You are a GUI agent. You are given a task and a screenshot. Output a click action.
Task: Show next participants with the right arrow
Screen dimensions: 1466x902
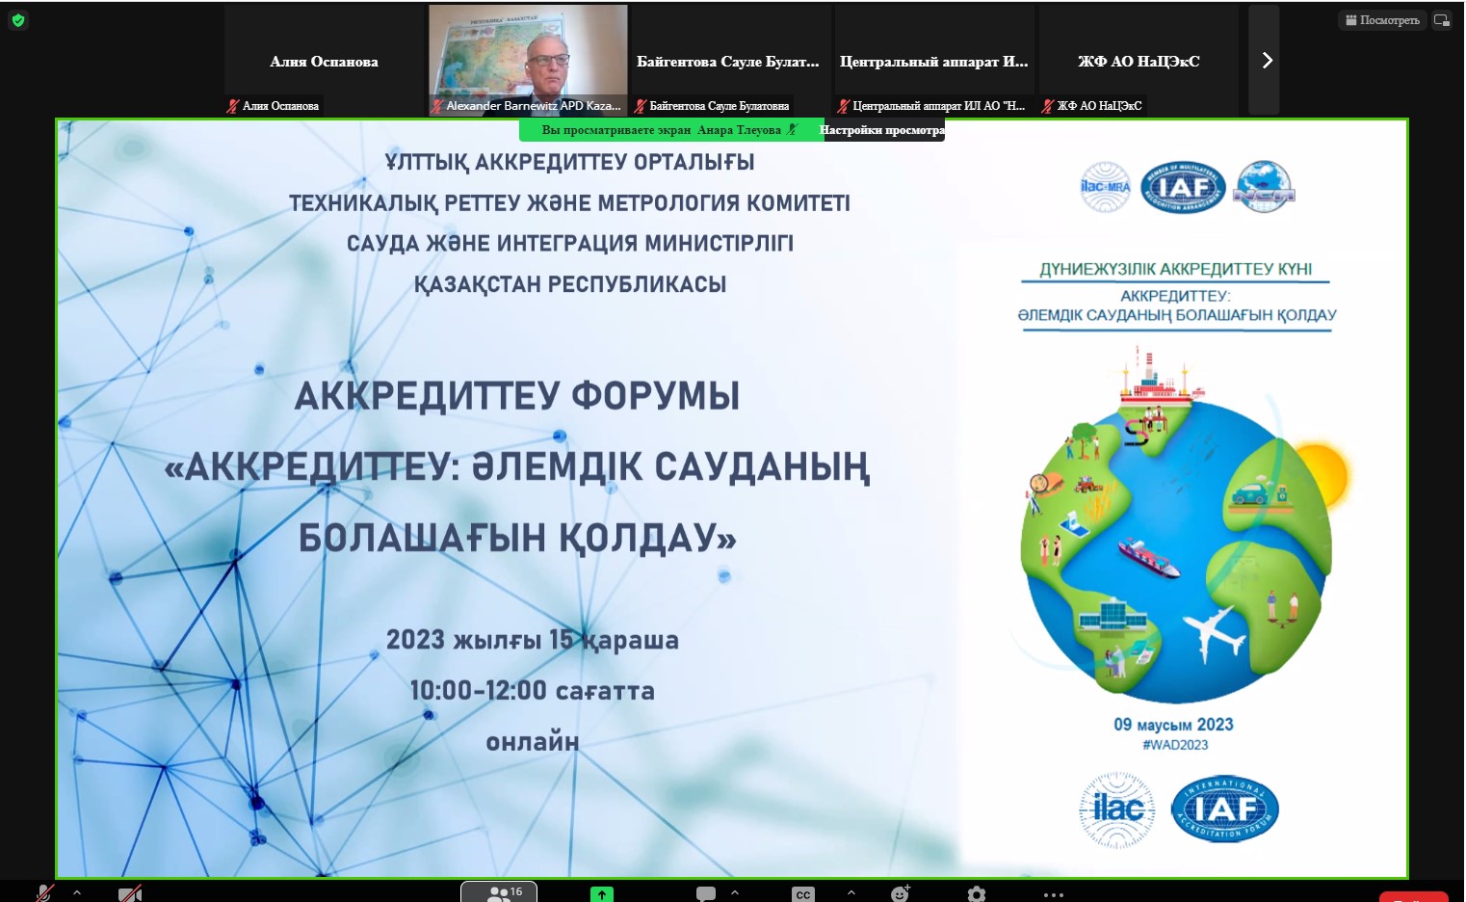pos(1266,61)
